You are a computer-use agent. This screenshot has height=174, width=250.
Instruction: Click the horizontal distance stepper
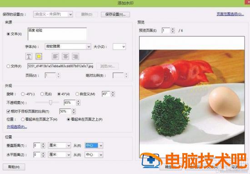point(43,155)
